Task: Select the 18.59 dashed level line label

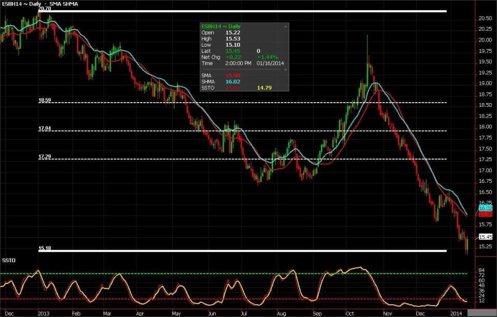Action: pyautogui.click(x=45, y=100)
